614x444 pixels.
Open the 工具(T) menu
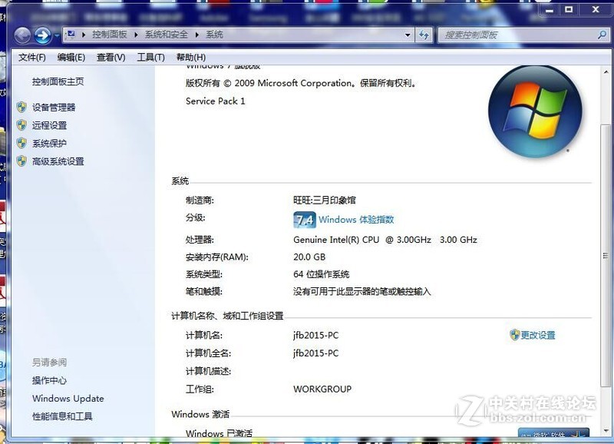[150, 58]
